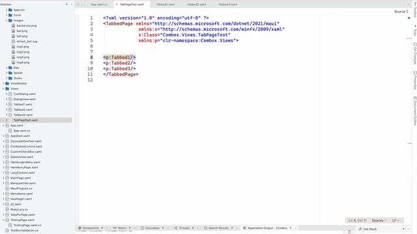
Task: Expand the CustDialog.xaml node
Action: (x=7, y=94)
